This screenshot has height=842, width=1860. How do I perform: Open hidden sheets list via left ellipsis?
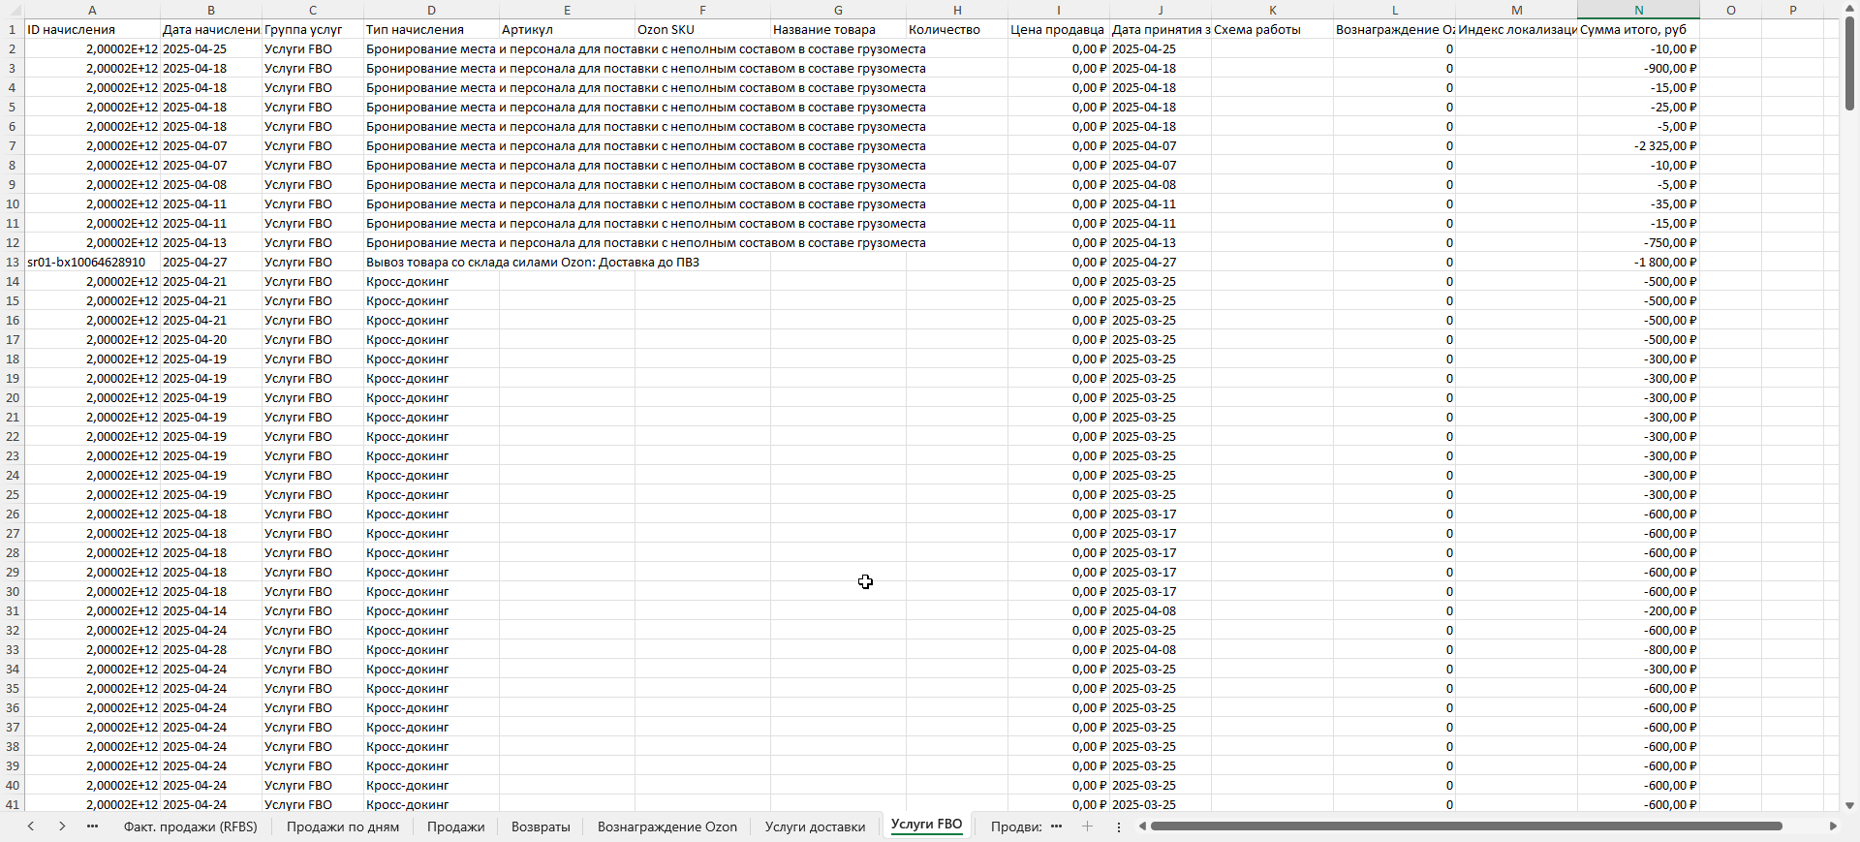[92, 826]
